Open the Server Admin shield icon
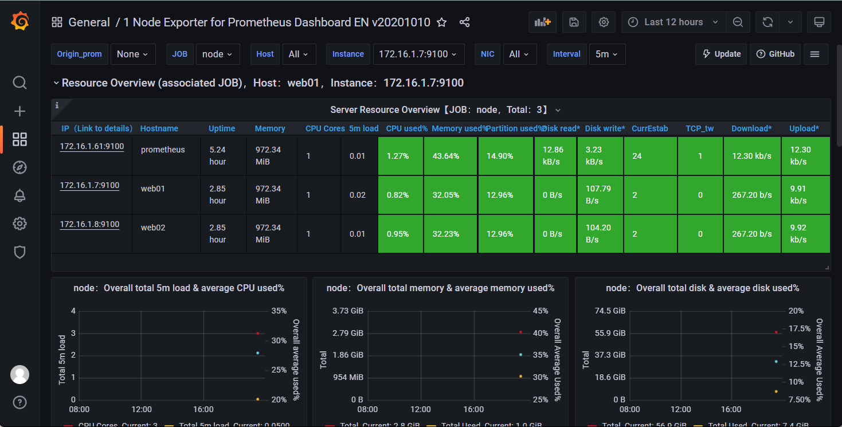Screen dimensions: 842x427 (19, 252)
